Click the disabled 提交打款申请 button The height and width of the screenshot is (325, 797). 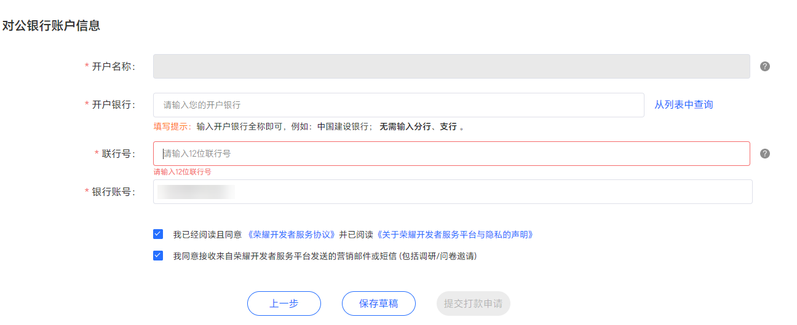pos(474,303)
